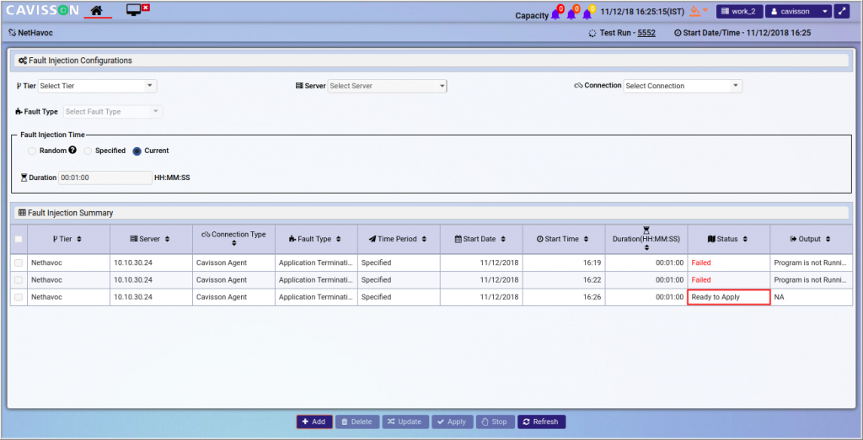Click the gears icon beside Fault Injection Configurations
The width and height of the screenshot is (863, 440).
(23, 61)
